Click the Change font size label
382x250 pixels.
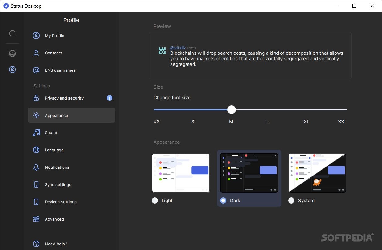(x=172, y=98)
